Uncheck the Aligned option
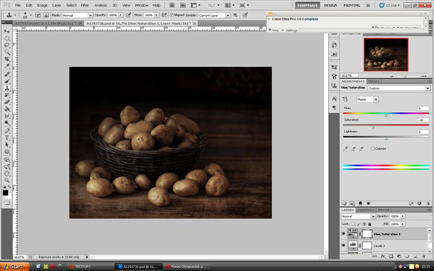The image size is (434, 271). point(172,15)
